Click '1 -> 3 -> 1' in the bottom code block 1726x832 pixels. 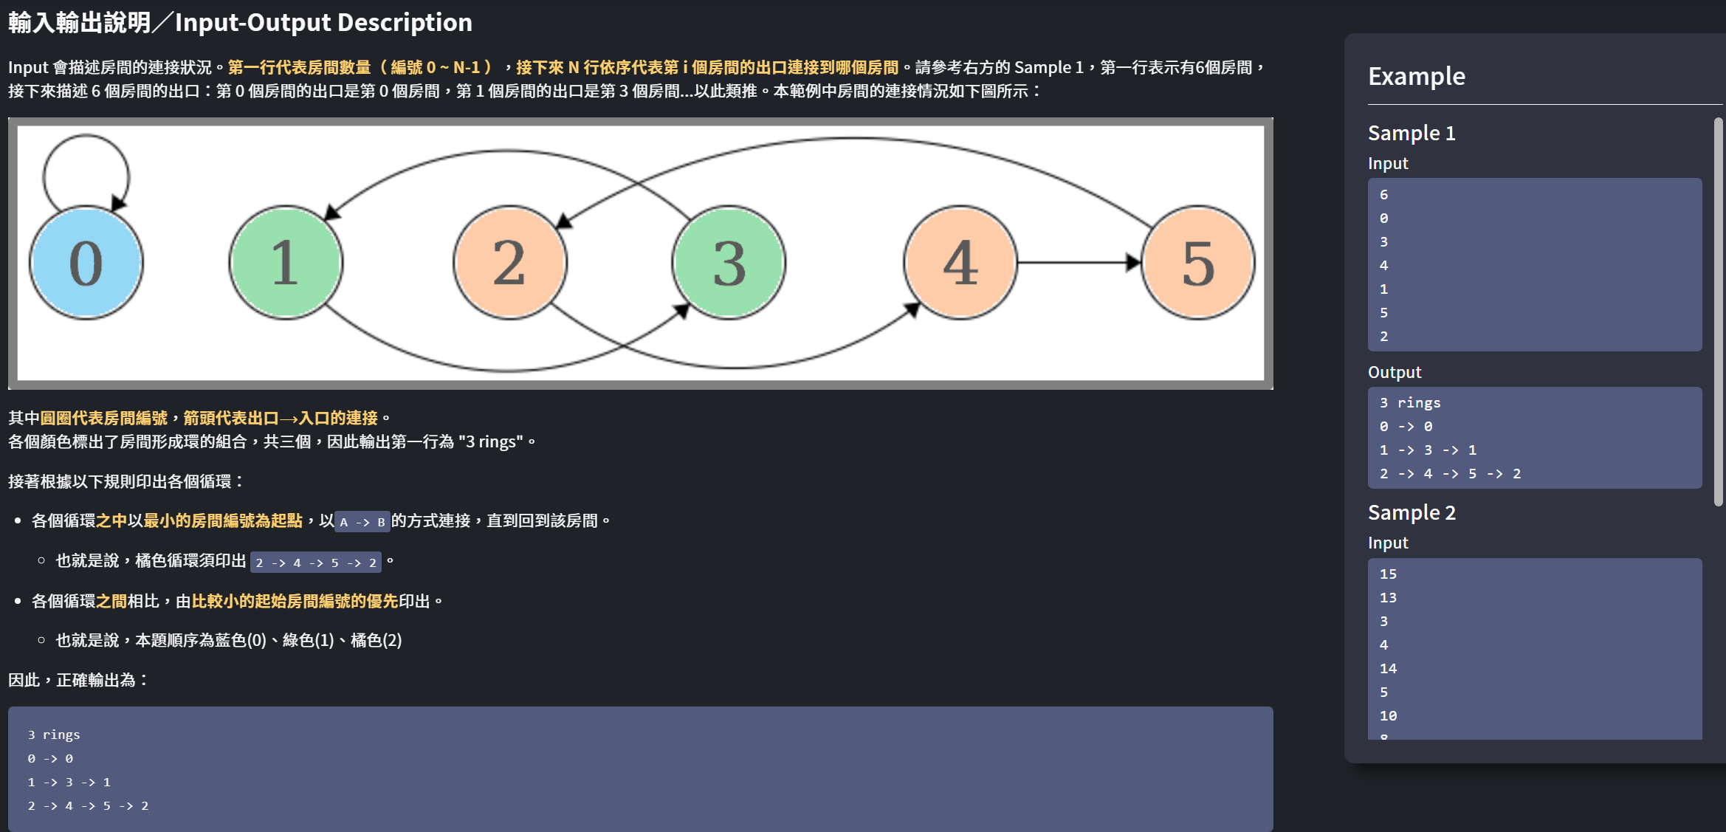[69, 783]
